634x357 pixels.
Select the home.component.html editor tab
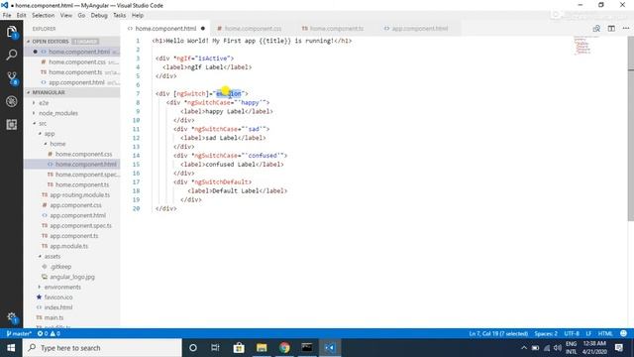point(165,29)
